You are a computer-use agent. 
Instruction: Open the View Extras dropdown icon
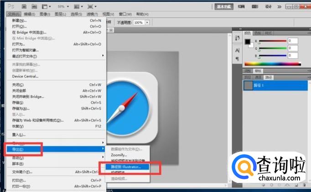tap(46, 7)
